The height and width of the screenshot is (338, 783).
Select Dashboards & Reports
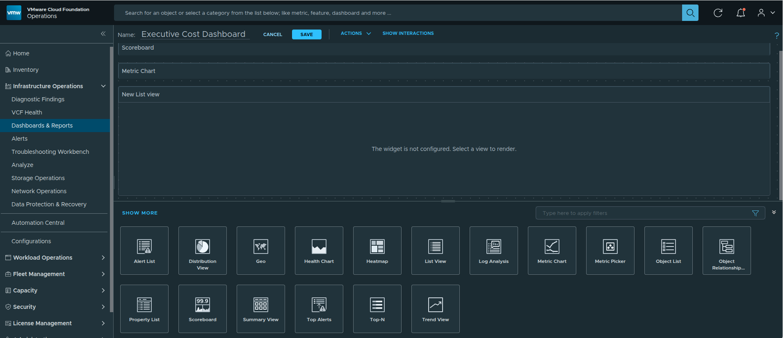pos(55,126)
